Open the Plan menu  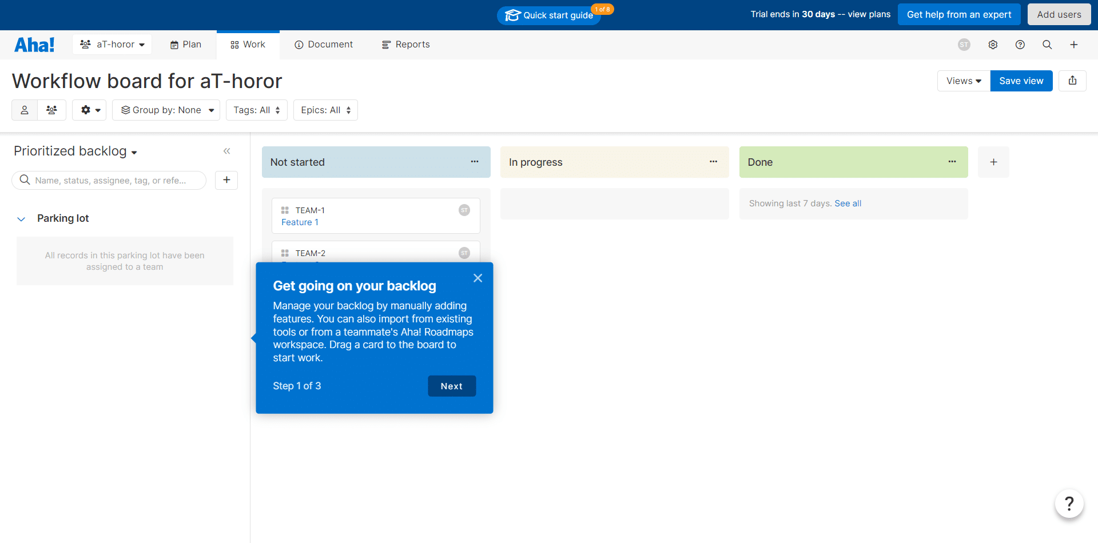pyautogui.click(x=186, y=45)
